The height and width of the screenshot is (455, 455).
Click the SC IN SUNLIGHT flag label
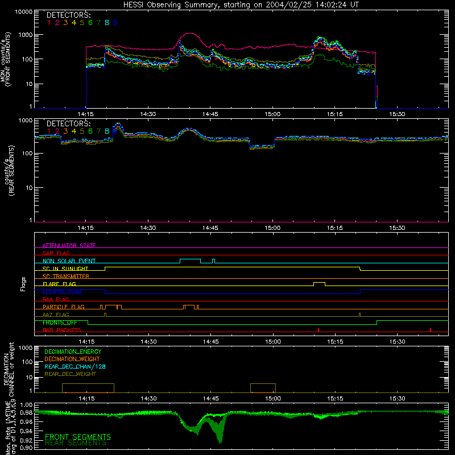[65, 268]
